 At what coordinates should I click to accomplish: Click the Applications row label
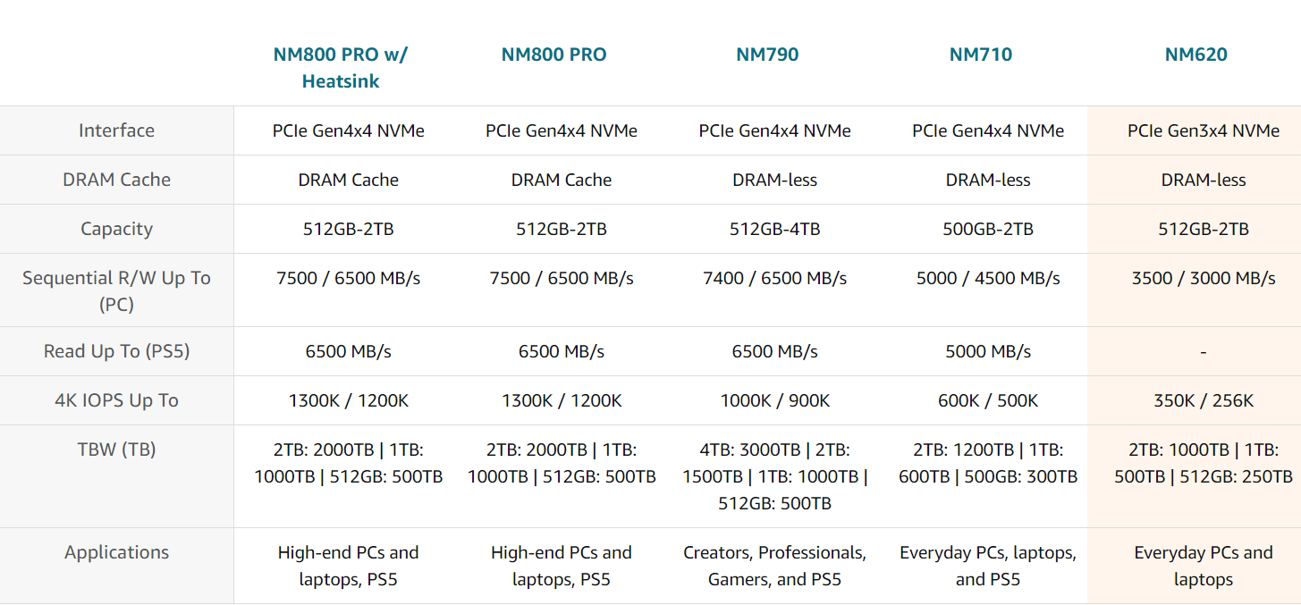click(x=116, y=552)
